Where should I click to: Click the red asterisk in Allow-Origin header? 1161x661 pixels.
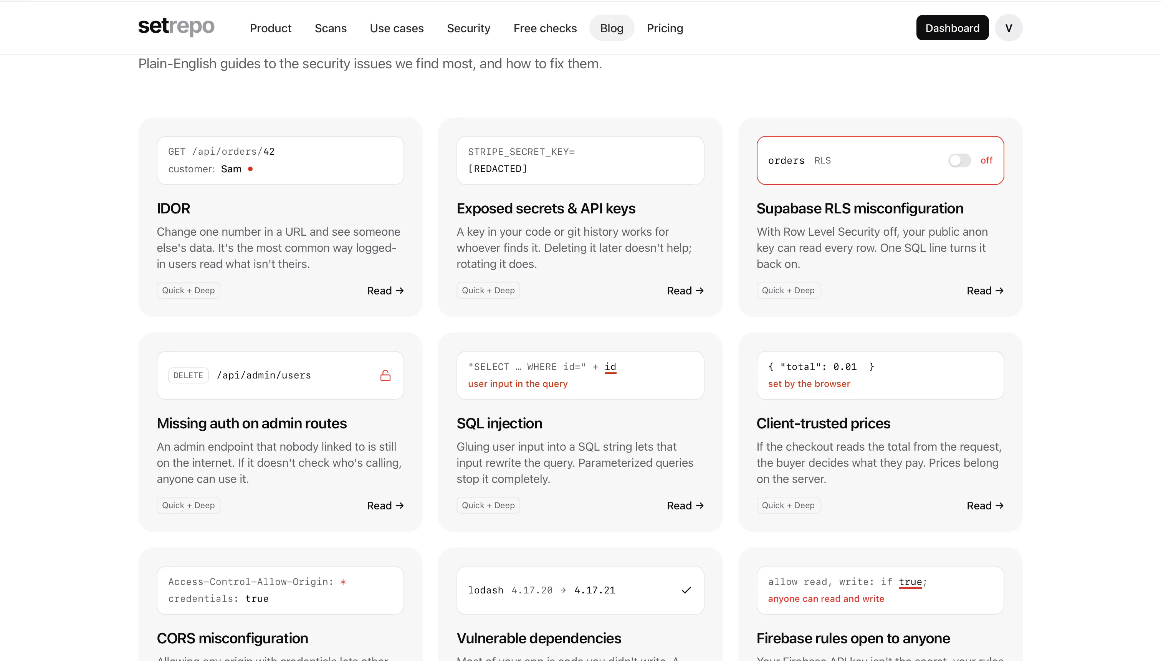coord(343,582)
